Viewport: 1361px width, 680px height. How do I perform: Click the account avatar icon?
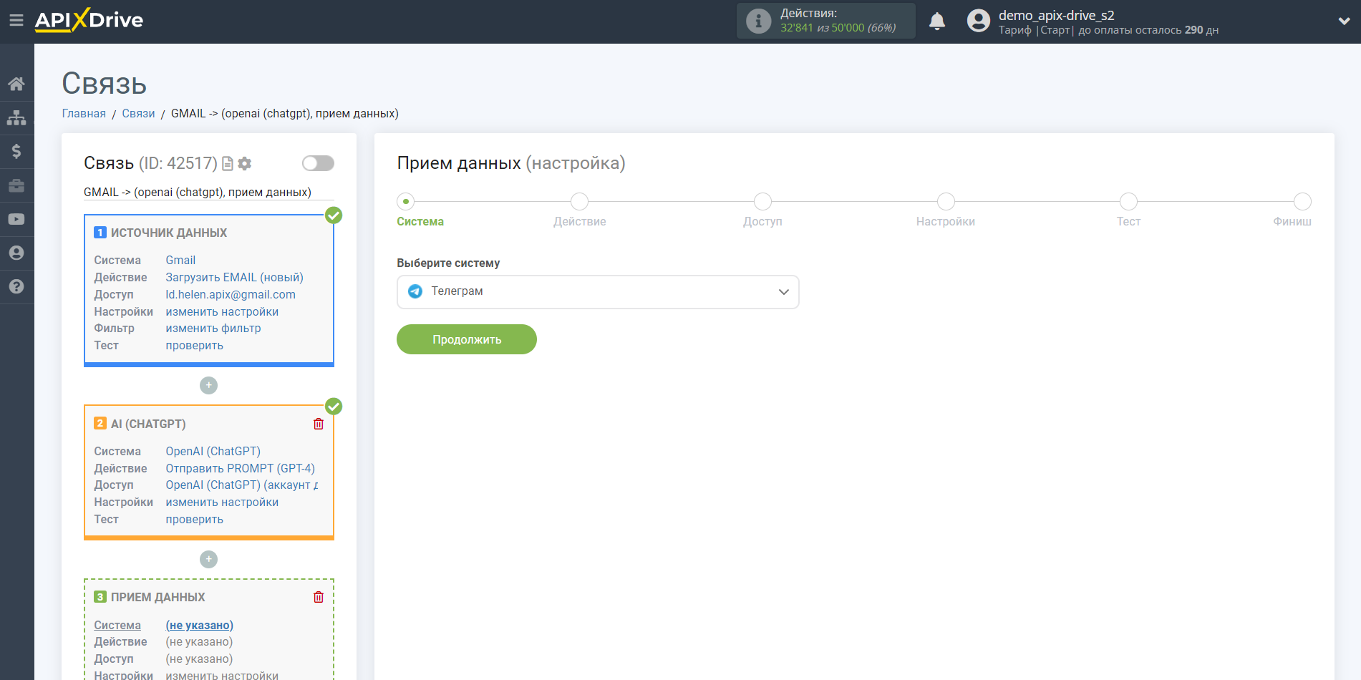point(978,21)
